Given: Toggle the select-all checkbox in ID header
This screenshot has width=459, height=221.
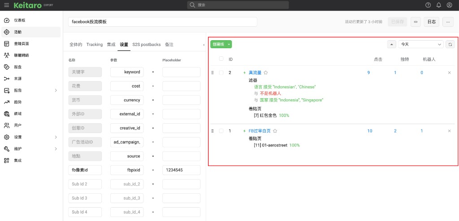Looking at the screenshot, I should (221, 58).
